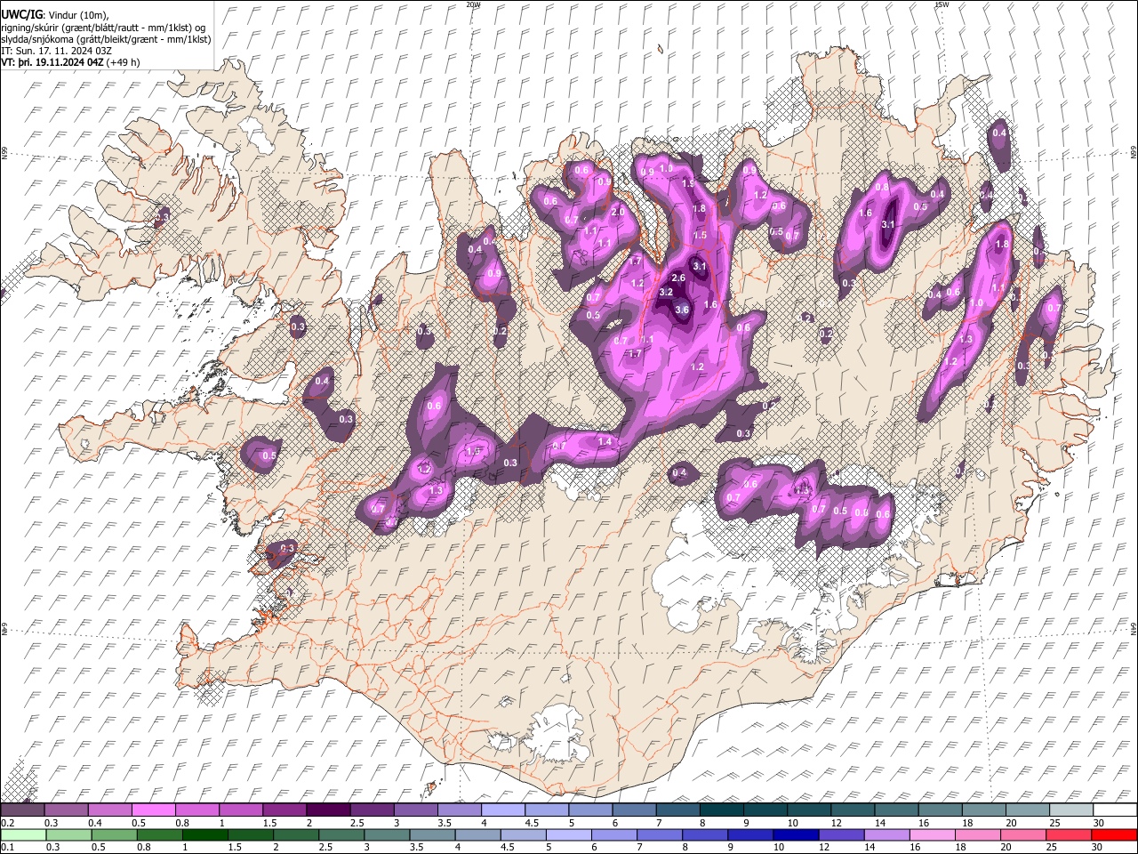1138x854 pixels.
Task: Click the 'slydda/snjókoma (grátt/bleikt/grænt - mm/1klst)' line
Action: 106,39
